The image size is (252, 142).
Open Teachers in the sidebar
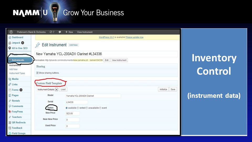pyautogui.click(x=17, y=117)
